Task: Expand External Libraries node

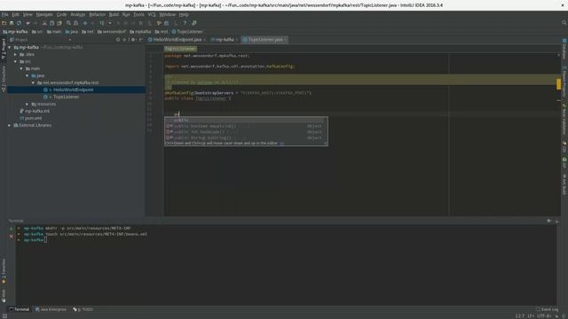Action: pyautogui.click(x=10, y=125)
